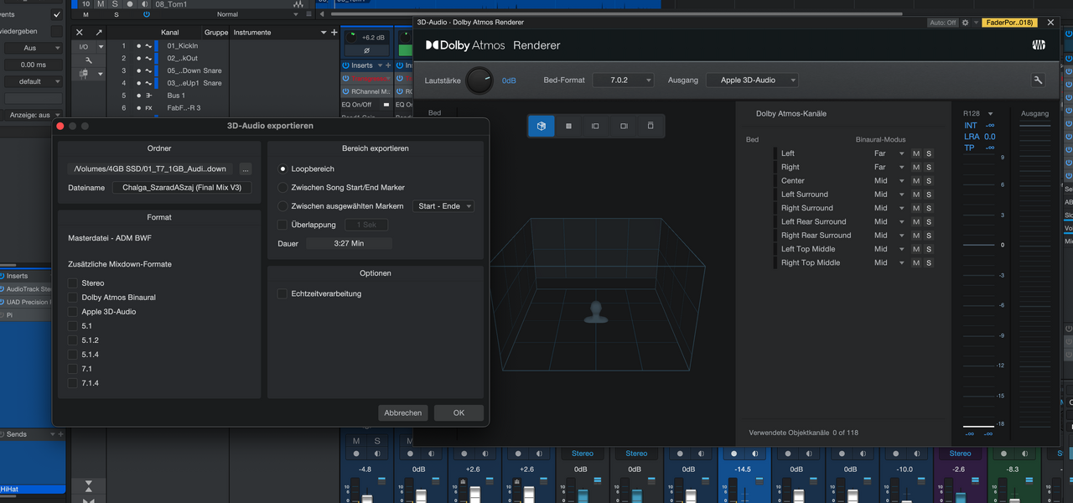Viewport: 1073px width, 503px height.
Task: Open wrench options in console sidebar
Action: click(90, 60)
